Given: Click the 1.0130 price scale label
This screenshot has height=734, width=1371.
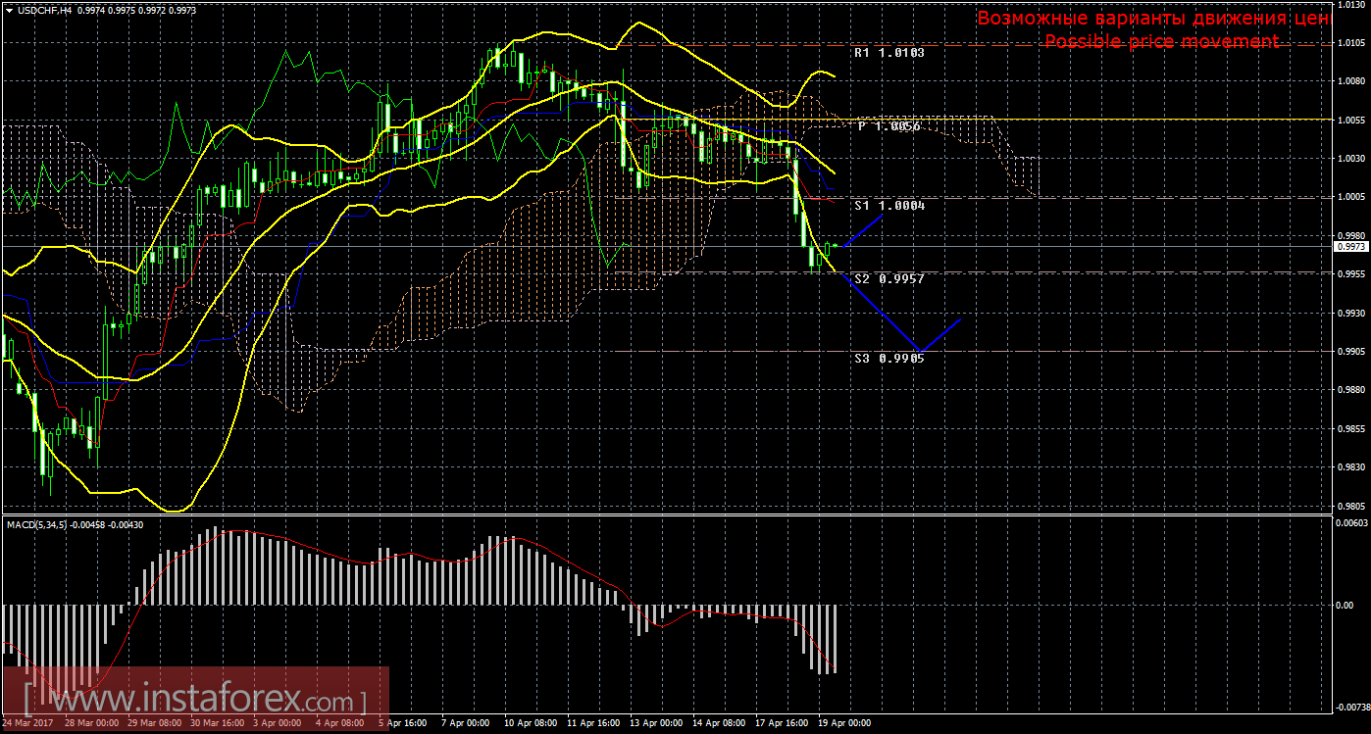Looking at the screenshot, I should [x=1349, y=5].
